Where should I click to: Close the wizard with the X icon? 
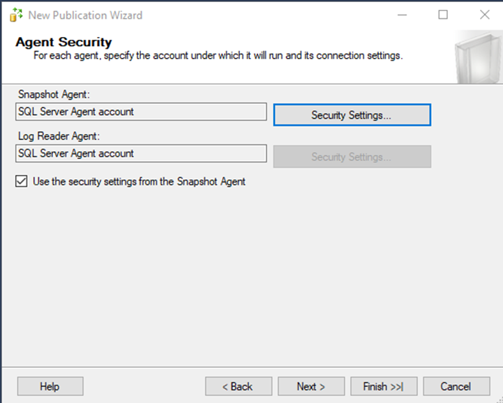pyautogui.click(x=484, y=15)
